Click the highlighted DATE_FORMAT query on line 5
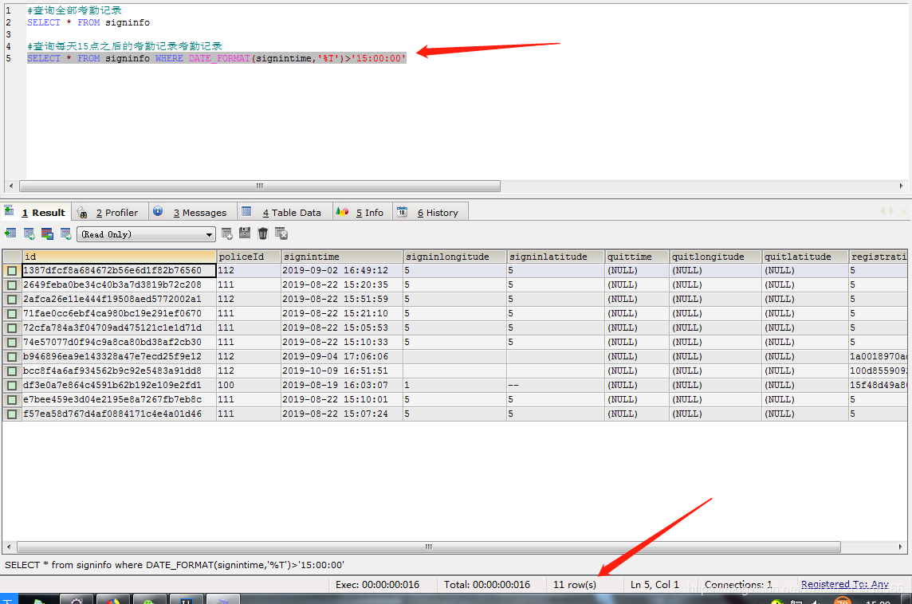 click(216, 58)
